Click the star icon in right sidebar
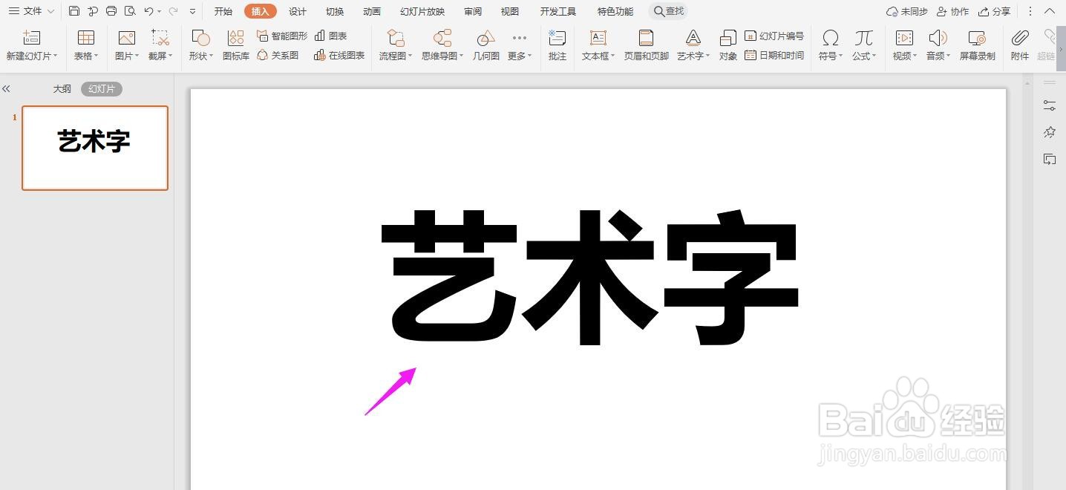Image resolution: width=1066 pixels, height=490 pixels. click(x=1050, y=132)
